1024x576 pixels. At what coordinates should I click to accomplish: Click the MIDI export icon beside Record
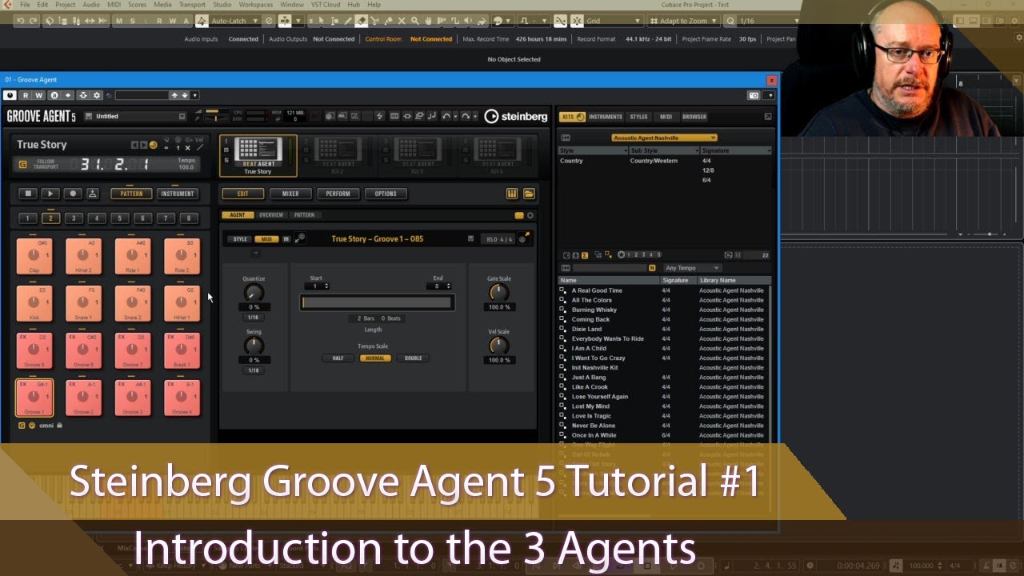click(x=93, y=194)
